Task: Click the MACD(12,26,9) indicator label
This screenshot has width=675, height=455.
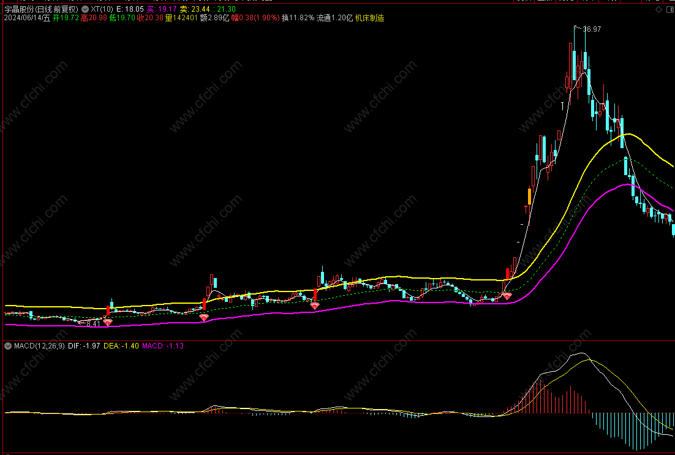Action: [x=39, y=345]
